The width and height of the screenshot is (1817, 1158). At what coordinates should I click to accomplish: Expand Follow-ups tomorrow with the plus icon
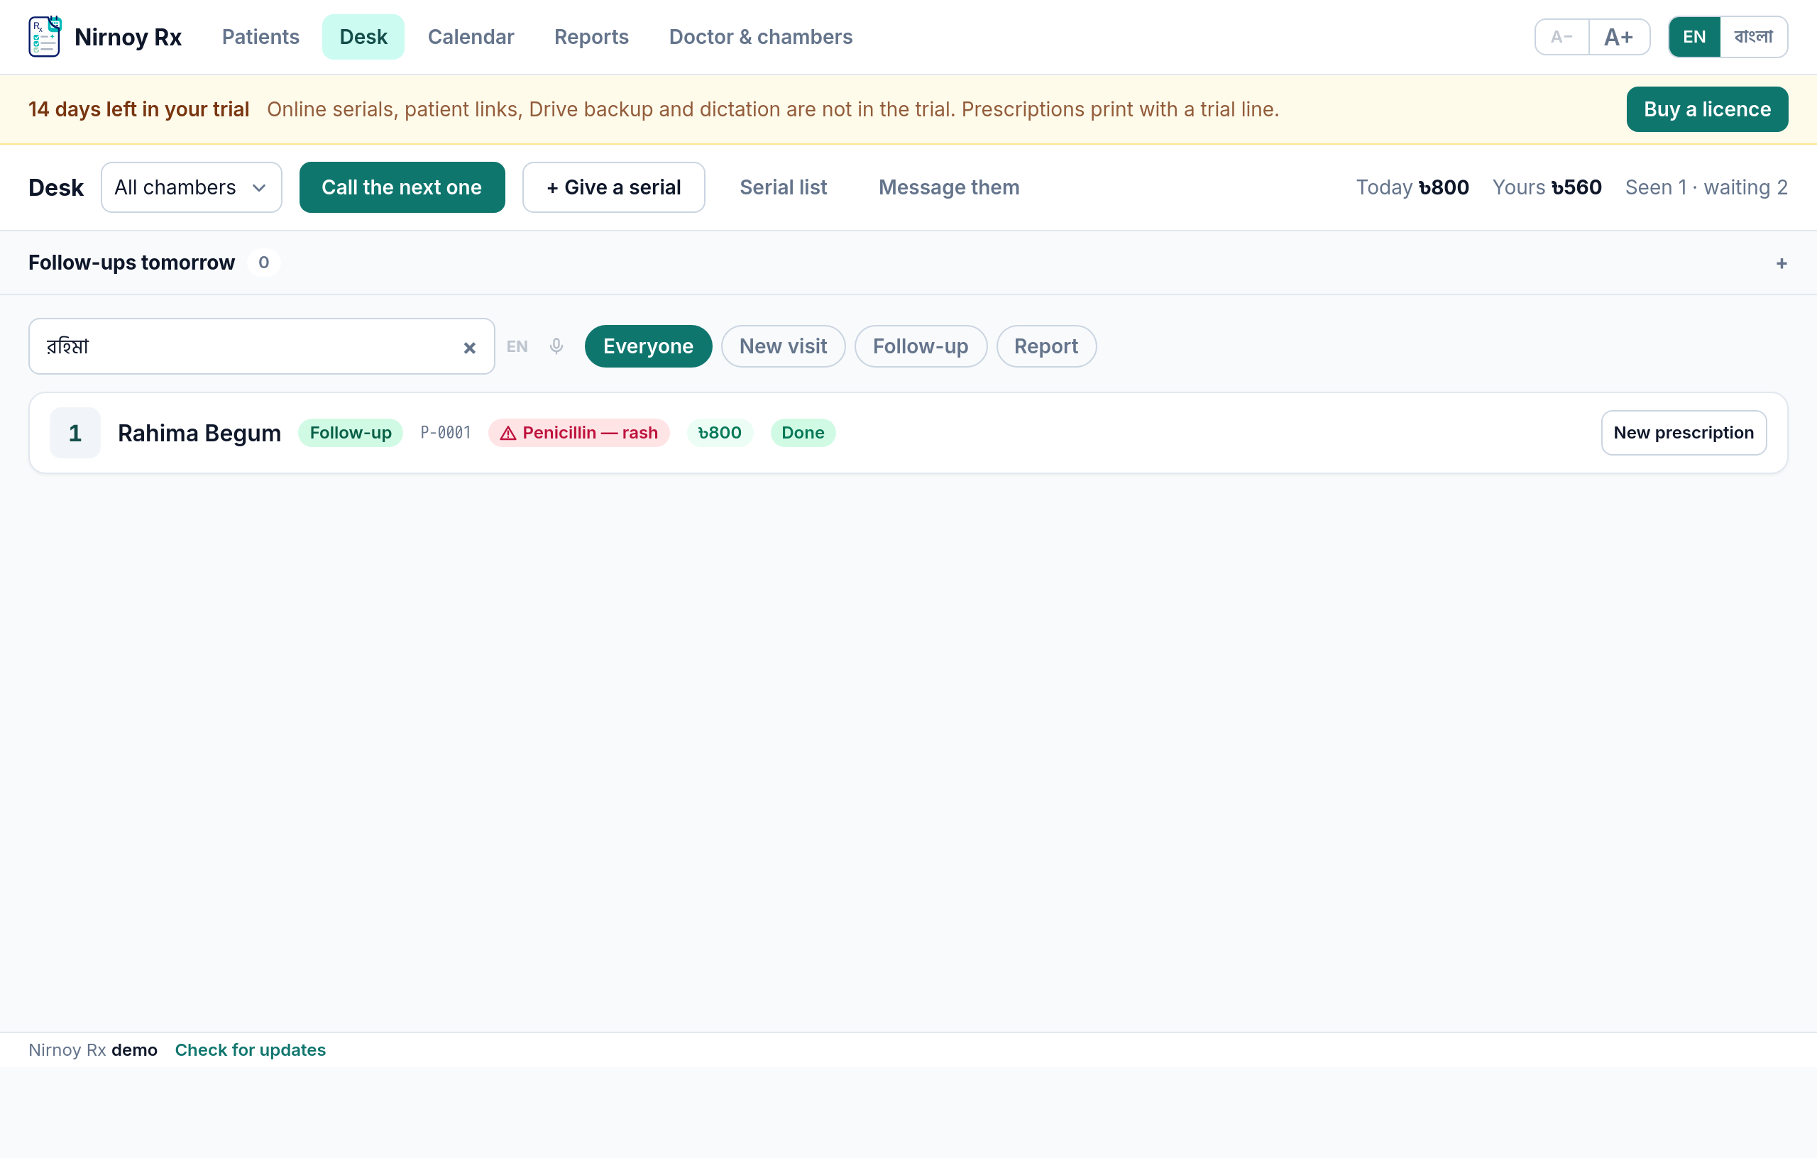coord(1781,263)
